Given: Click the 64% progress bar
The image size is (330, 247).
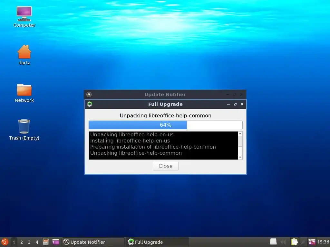Looking at the screenshot, I should [166, 125].
